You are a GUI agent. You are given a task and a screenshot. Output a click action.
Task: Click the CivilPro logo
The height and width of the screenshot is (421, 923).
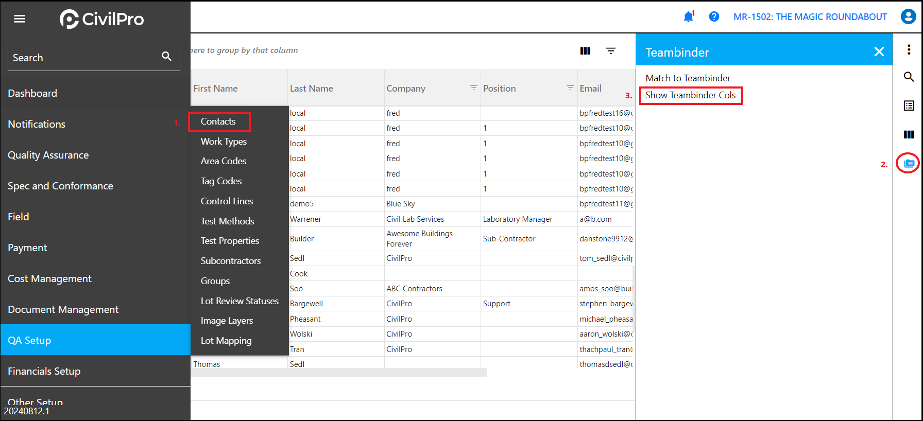102,19
